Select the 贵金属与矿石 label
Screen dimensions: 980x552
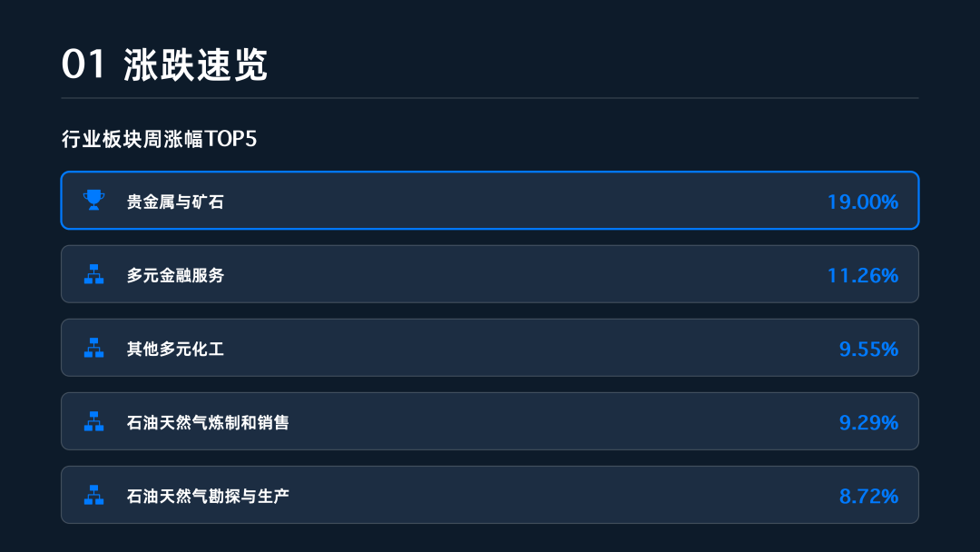click(x=175, y=202)
